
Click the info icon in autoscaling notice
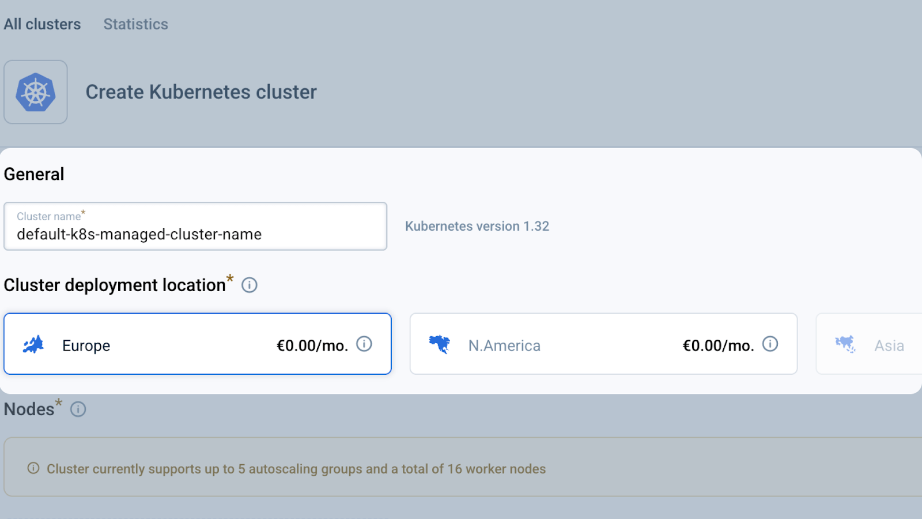pyautogui.click(x=33, y=468)
